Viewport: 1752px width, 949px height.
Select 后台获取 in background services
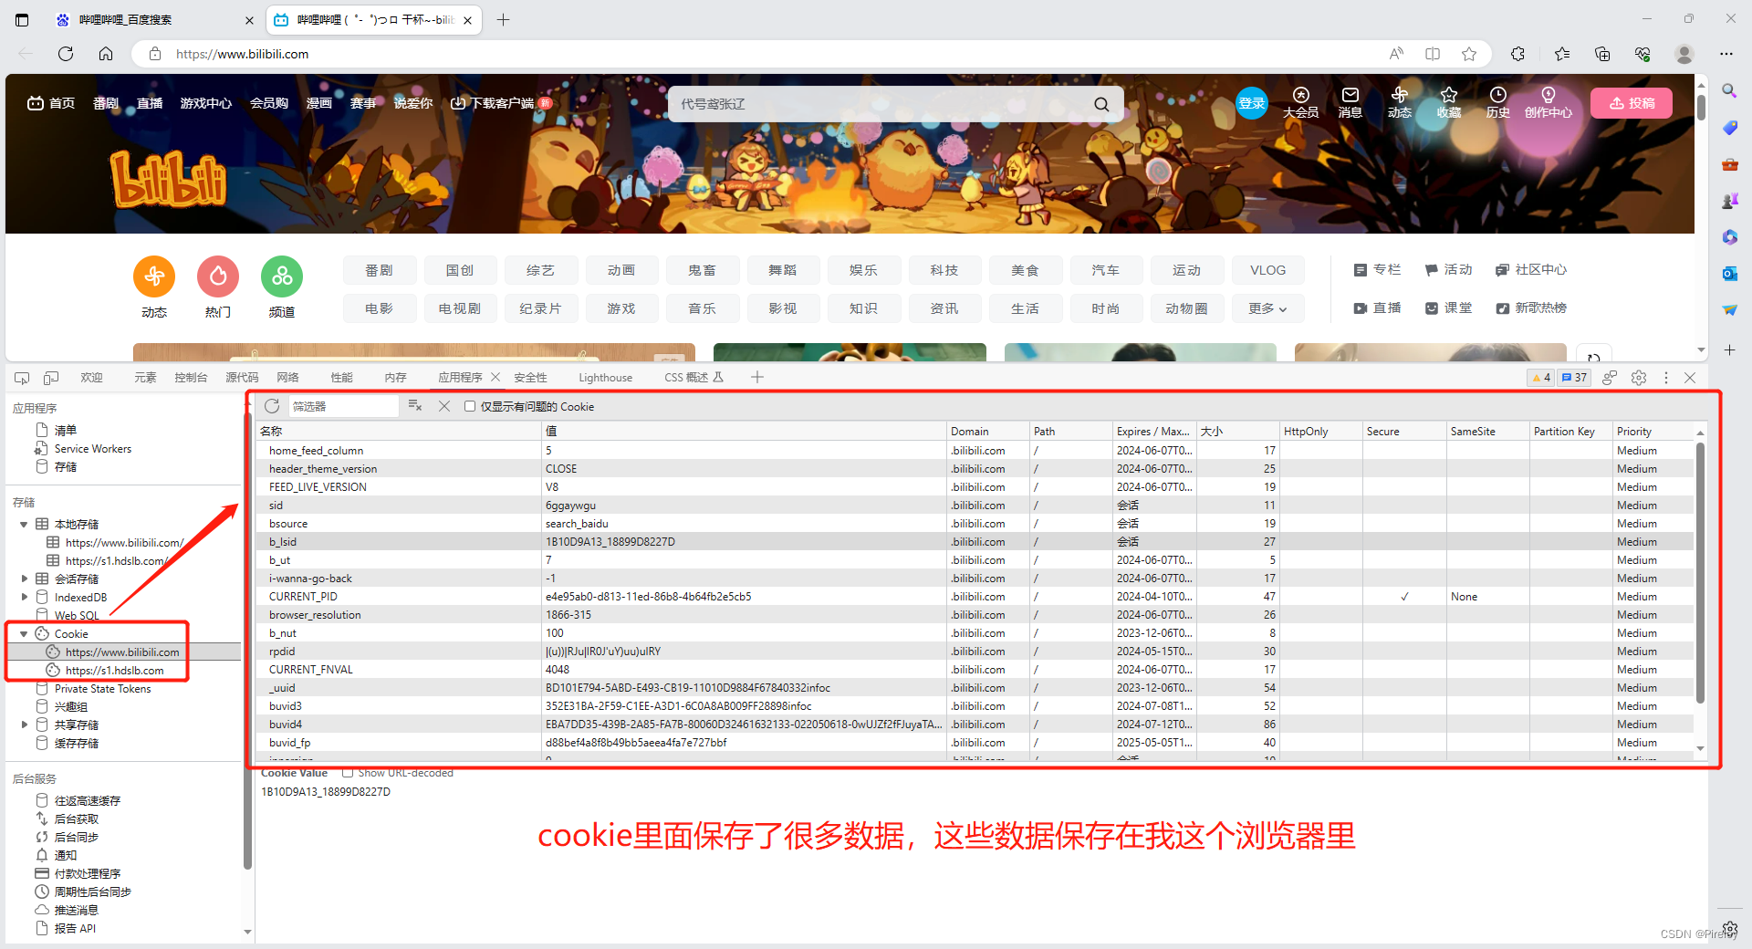(x=76, y=819)
